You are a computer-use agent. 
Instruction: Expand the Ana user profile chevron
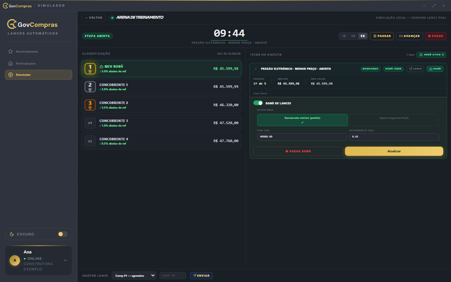[x=65, y=260]
